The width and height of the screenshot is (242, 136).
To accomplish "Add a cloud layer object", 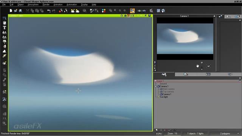I will (x=4, y=51).
